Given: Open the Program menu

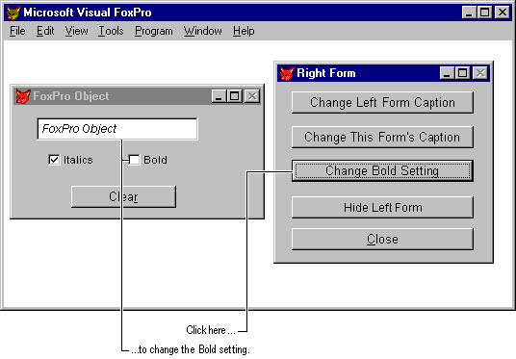Looking at the screenshot, I should click(154, 31).
